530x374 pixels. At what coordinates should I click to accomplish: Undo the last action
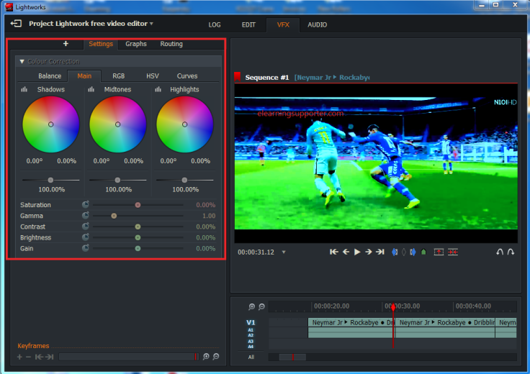(500, 252)
